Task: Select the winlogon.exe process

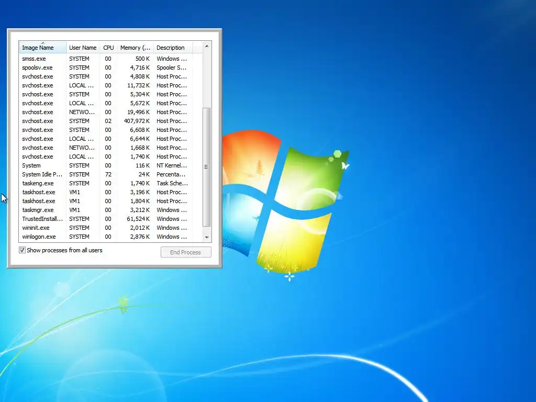Action: (x=105, y=237)
